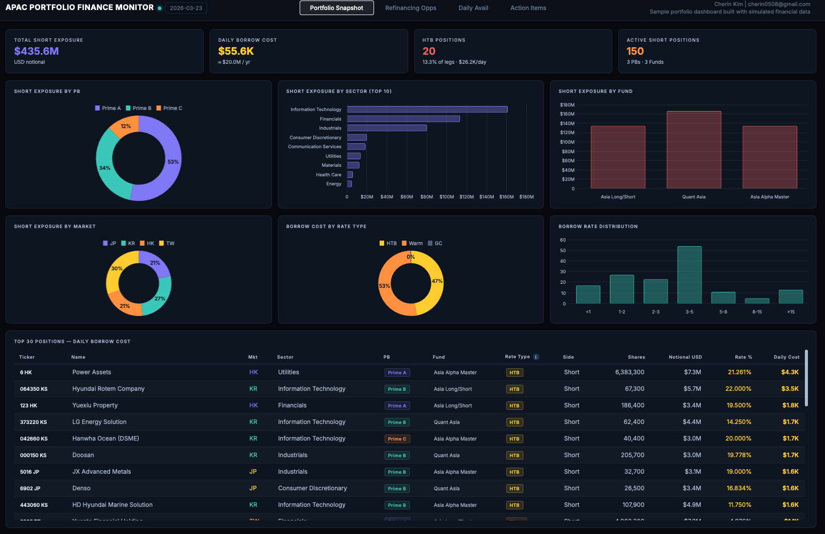Click the Asia Long/Short fund bar
This screenshot has height=534, width=825.
pyautogui.click(x=618, y=157)
